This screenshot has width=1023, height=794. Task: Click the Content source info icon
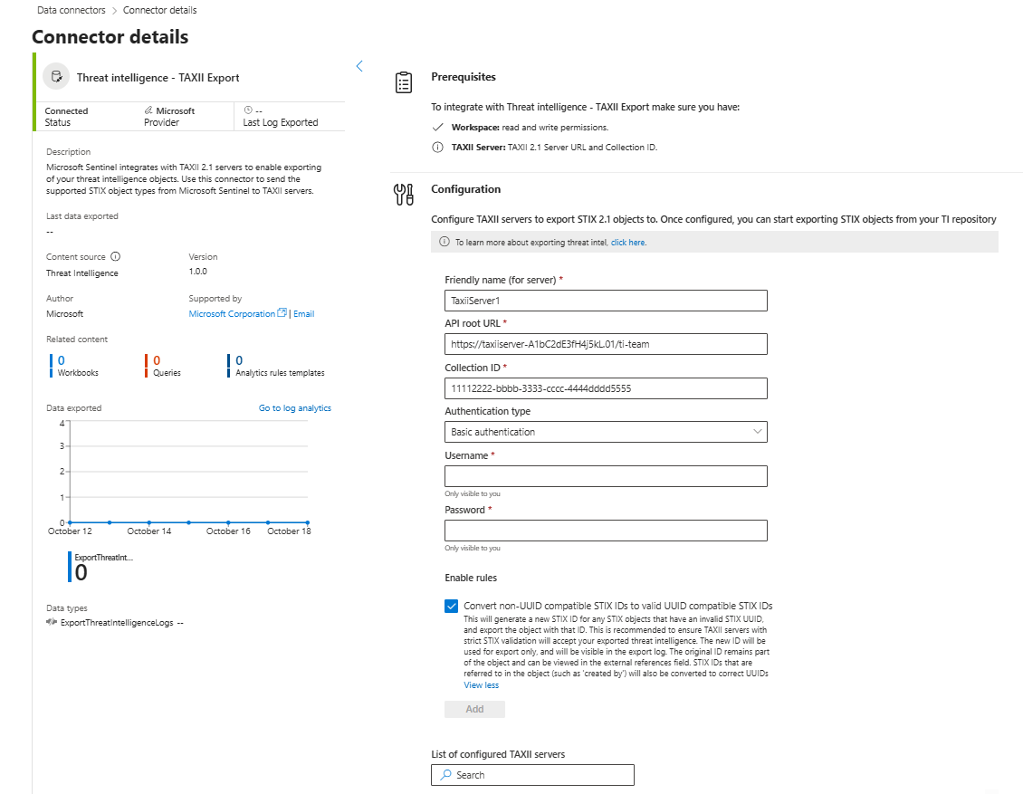tap(115, 257)
